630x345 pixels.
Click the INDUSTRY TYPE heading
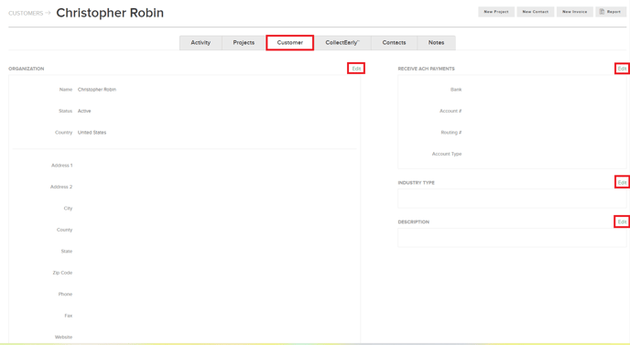pyautogui.click(x=417, y=183)
